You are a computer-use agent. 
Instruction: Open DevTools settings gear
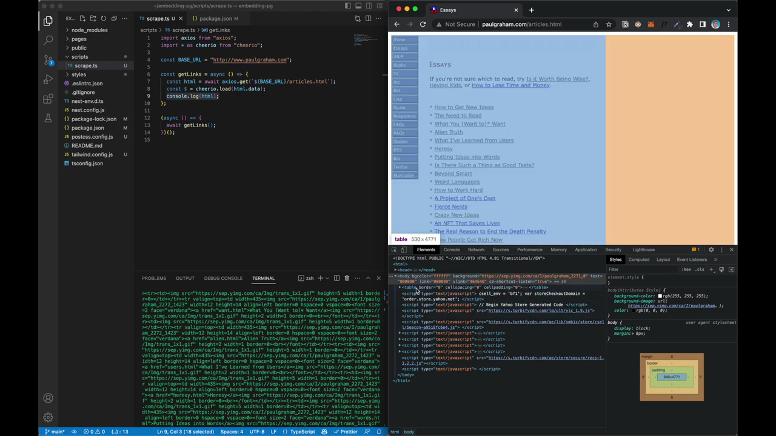pos(711,249)
